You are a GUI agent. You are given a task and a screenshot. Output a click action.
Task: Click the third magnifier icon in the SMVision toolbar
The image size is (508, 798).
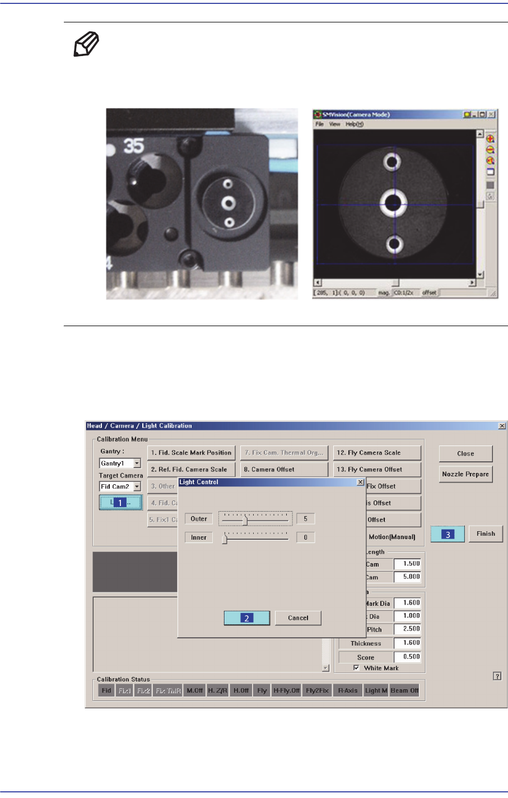(490, 161)
